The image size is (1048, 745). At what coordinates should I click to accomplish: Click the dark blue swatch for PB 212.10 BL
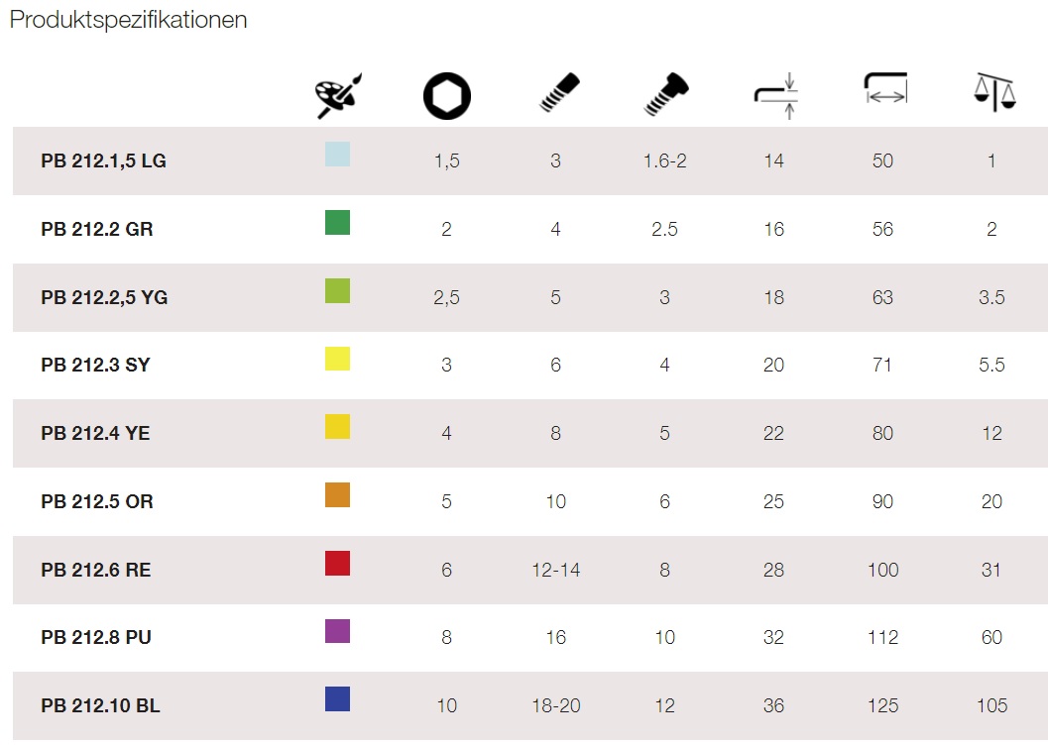(x=337, y=699)
